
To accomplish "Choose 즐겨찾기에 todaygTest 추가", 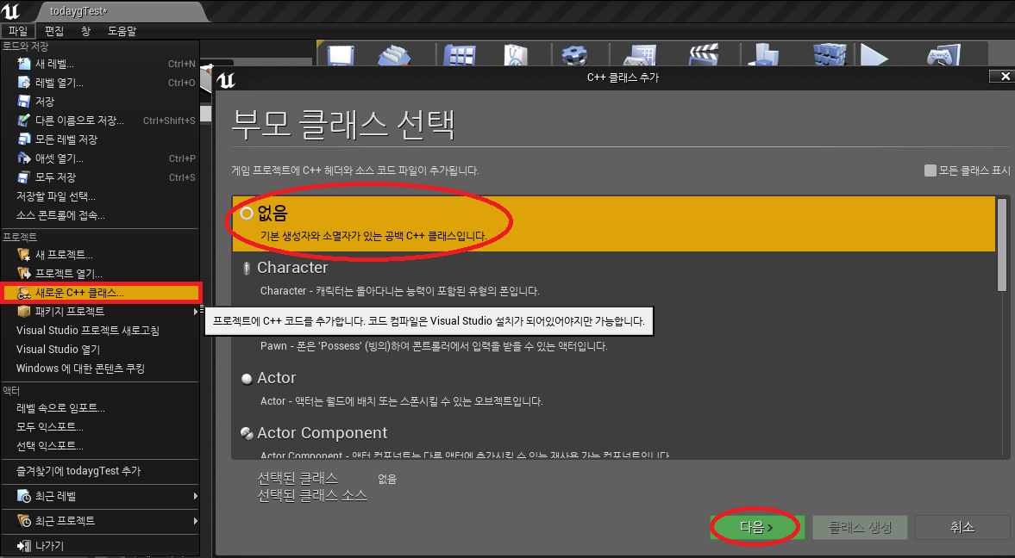I will pos(100,471).
